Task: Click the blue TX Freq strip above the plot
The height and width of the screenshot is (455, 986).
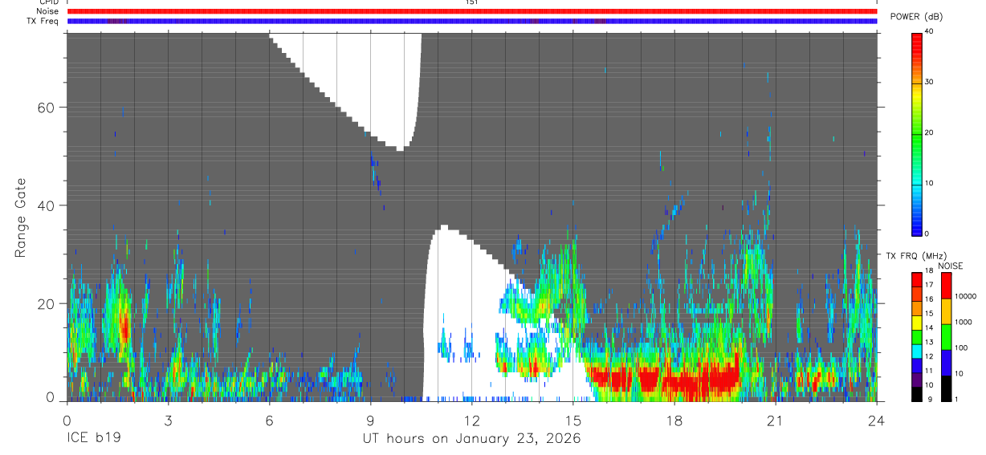Action: [471, 21]
